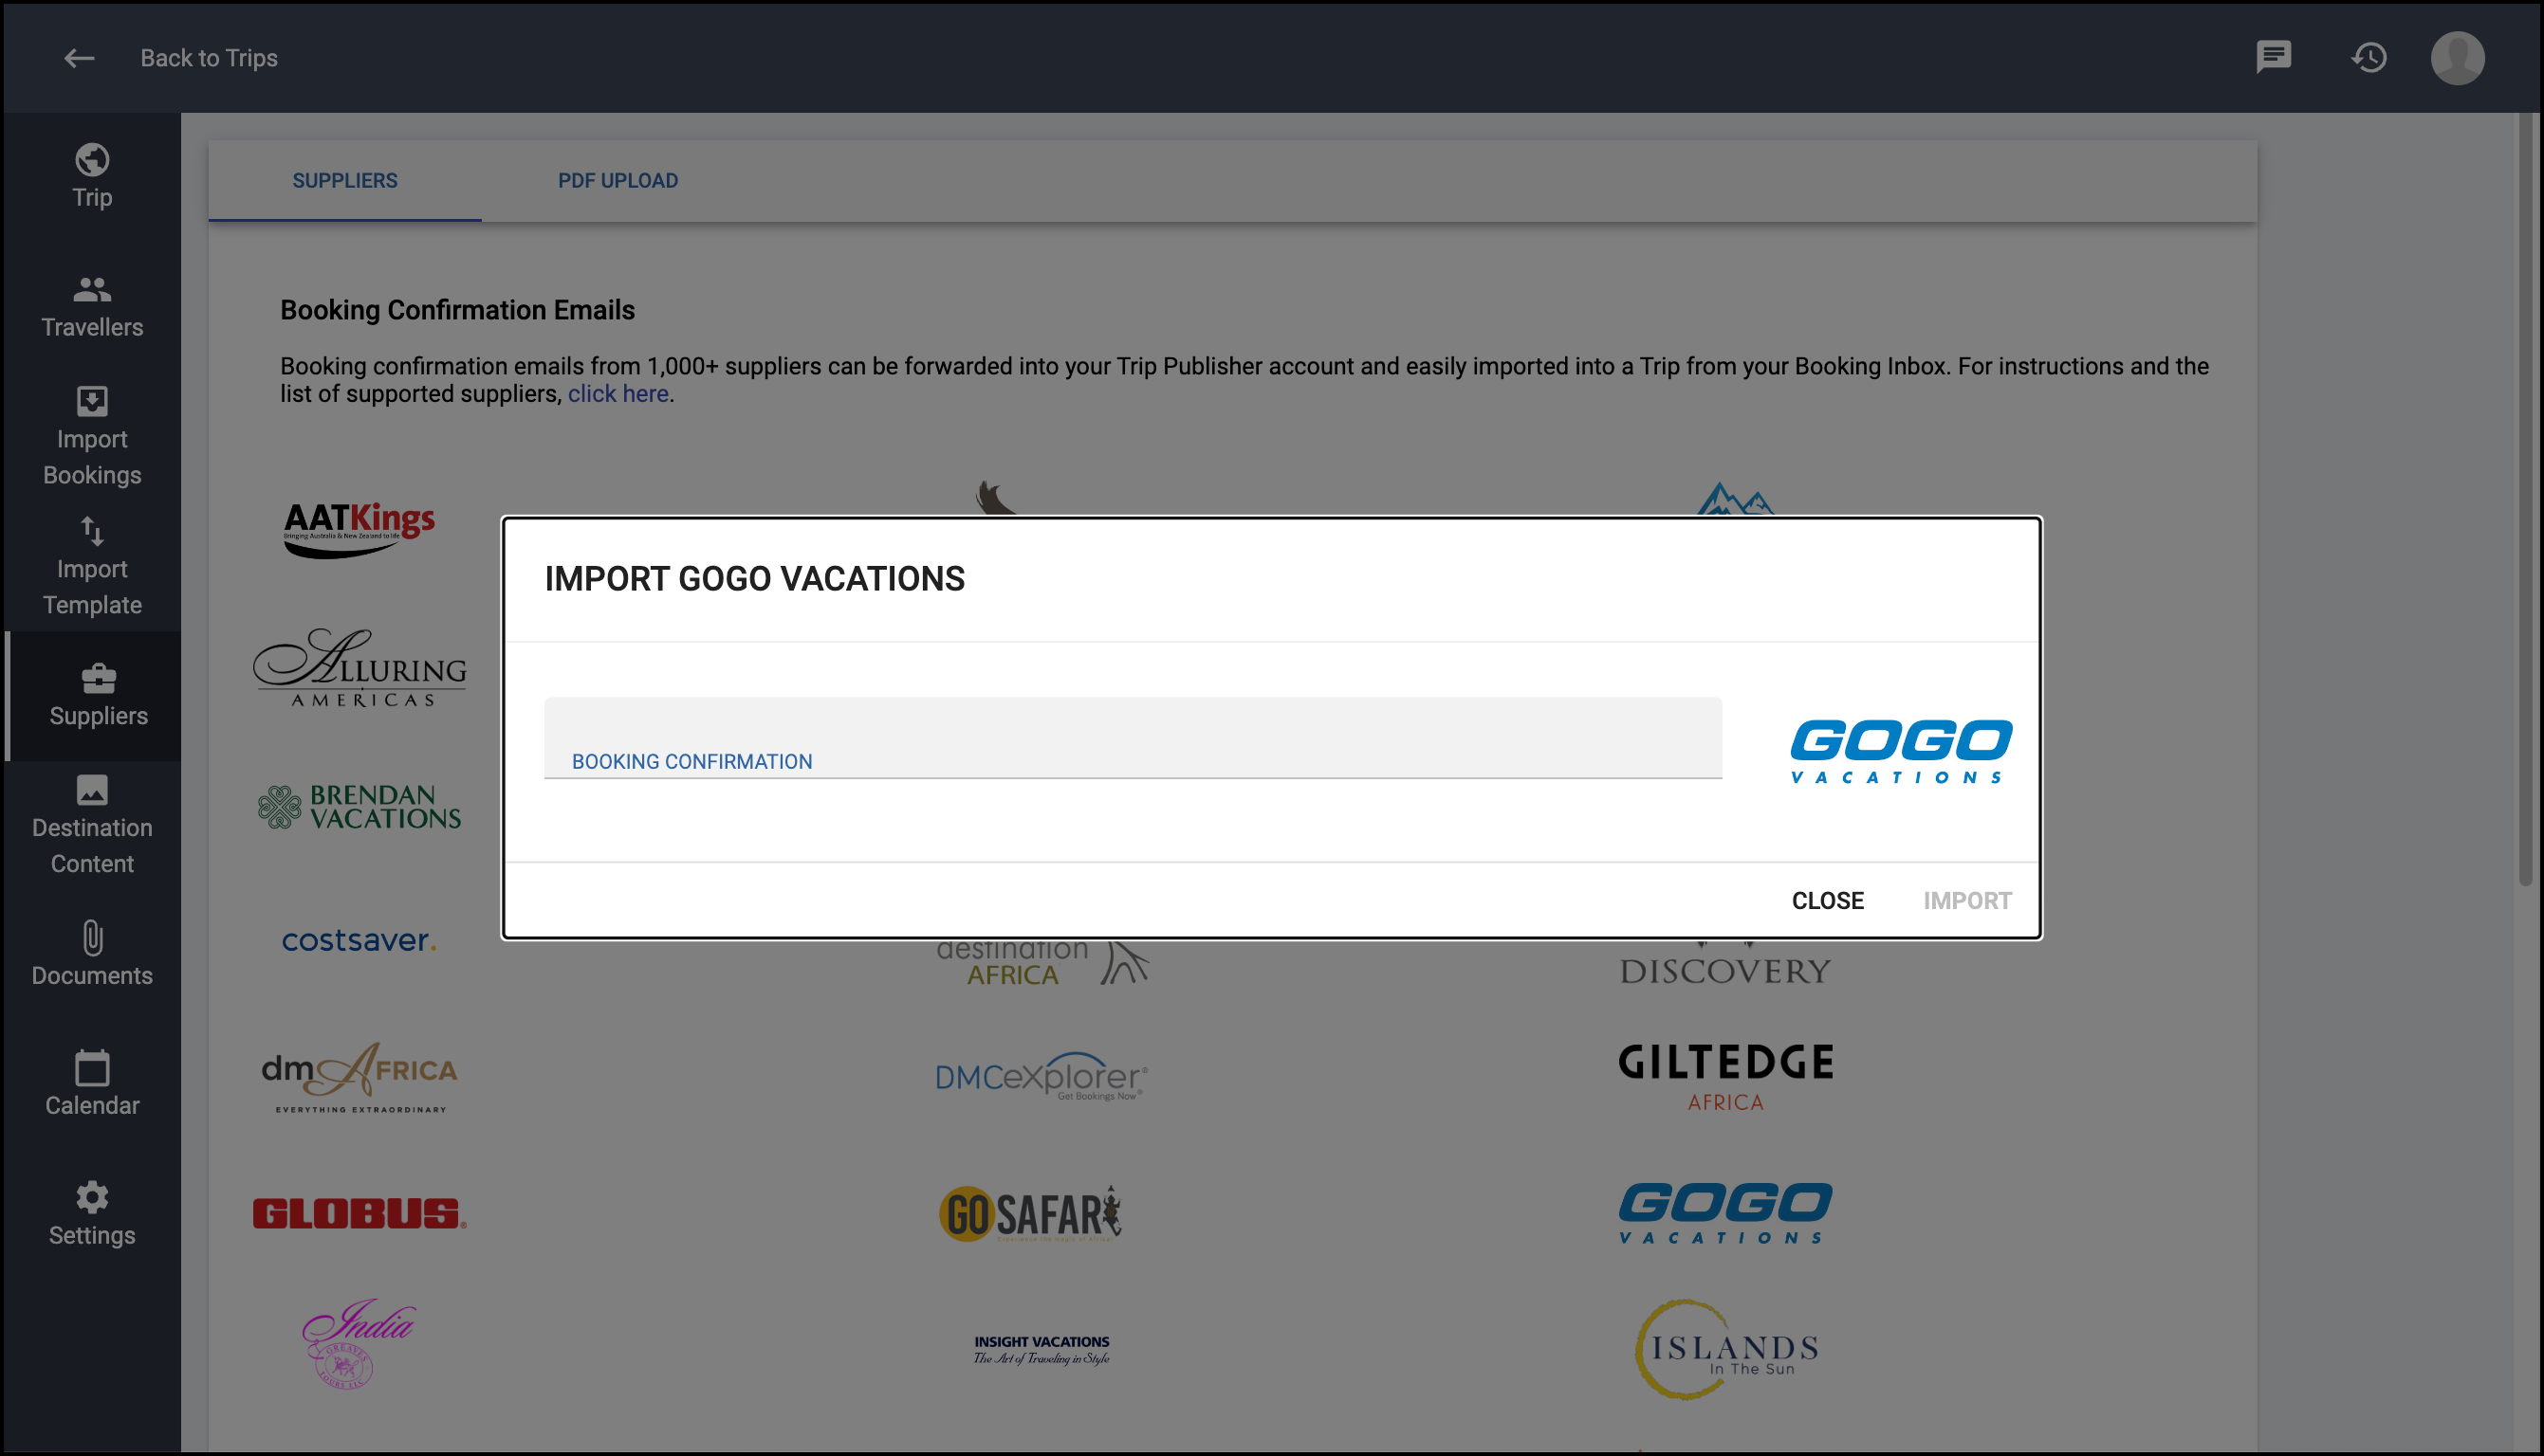Open Calendar in sidebar
The image size is (2544, 1456).
(92, 1084)
